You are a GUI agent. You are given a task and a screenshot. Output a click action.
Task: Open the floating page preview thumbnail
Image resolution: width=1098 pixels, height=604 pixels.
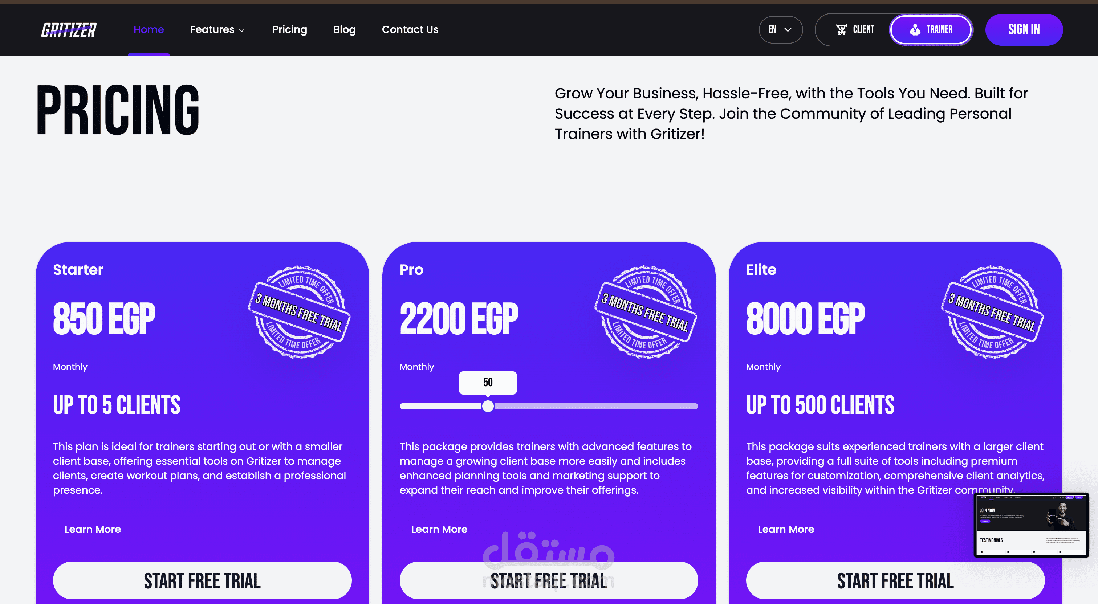[1032, 525]
